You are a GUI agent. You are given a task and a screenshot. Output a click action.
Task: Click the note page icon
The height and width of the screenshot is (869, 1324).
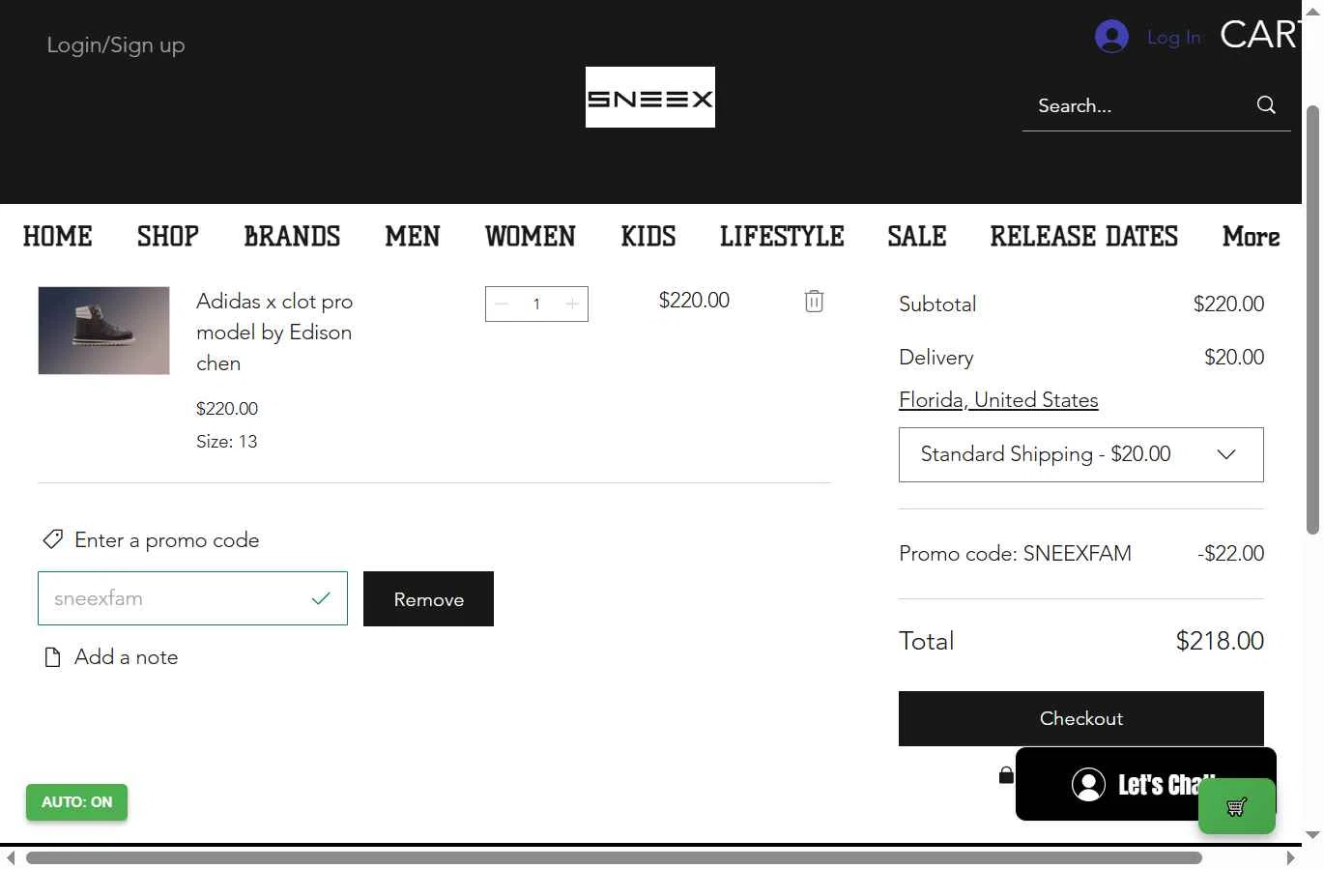click(53, 657)
